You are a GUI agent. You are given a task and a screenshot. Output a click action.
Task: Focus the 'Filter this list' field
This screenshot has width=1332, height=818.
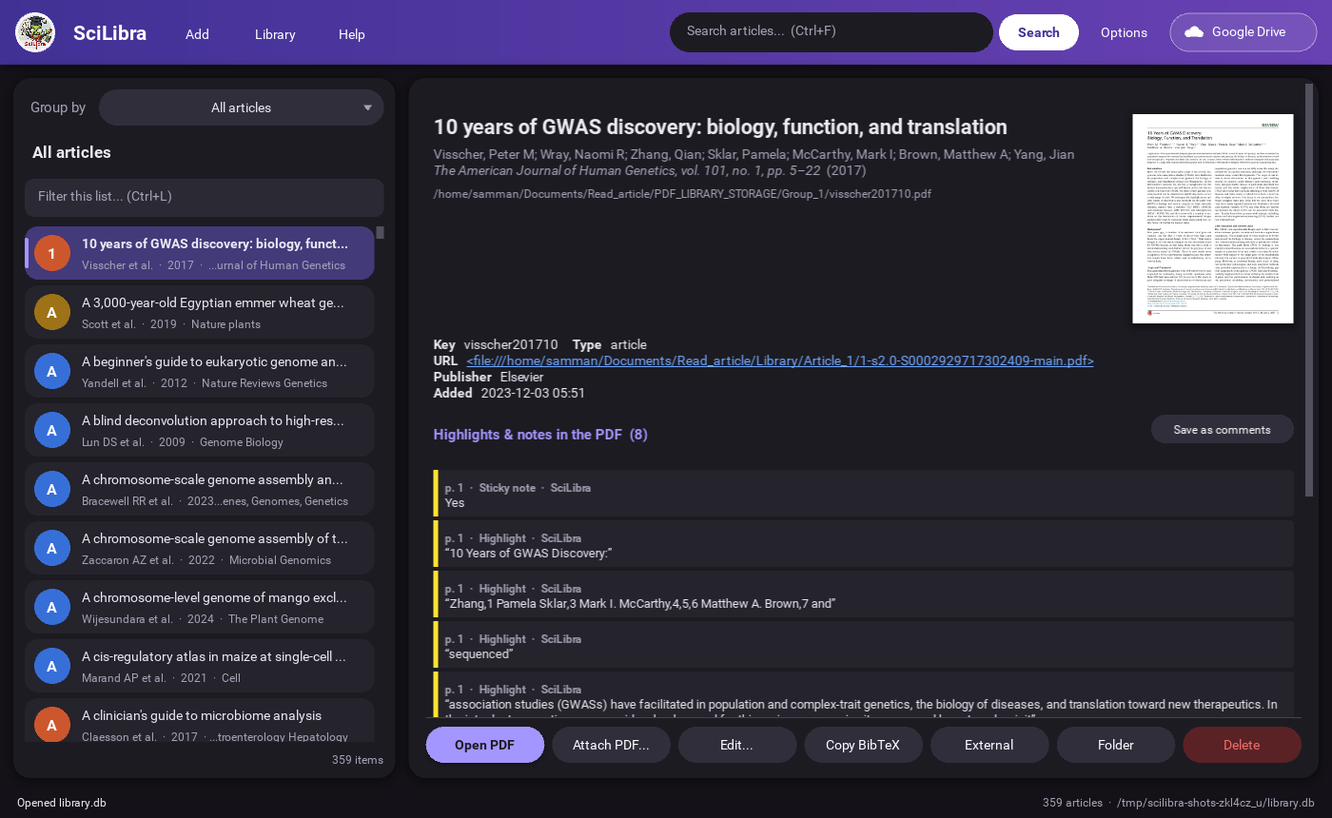(205, 197)
